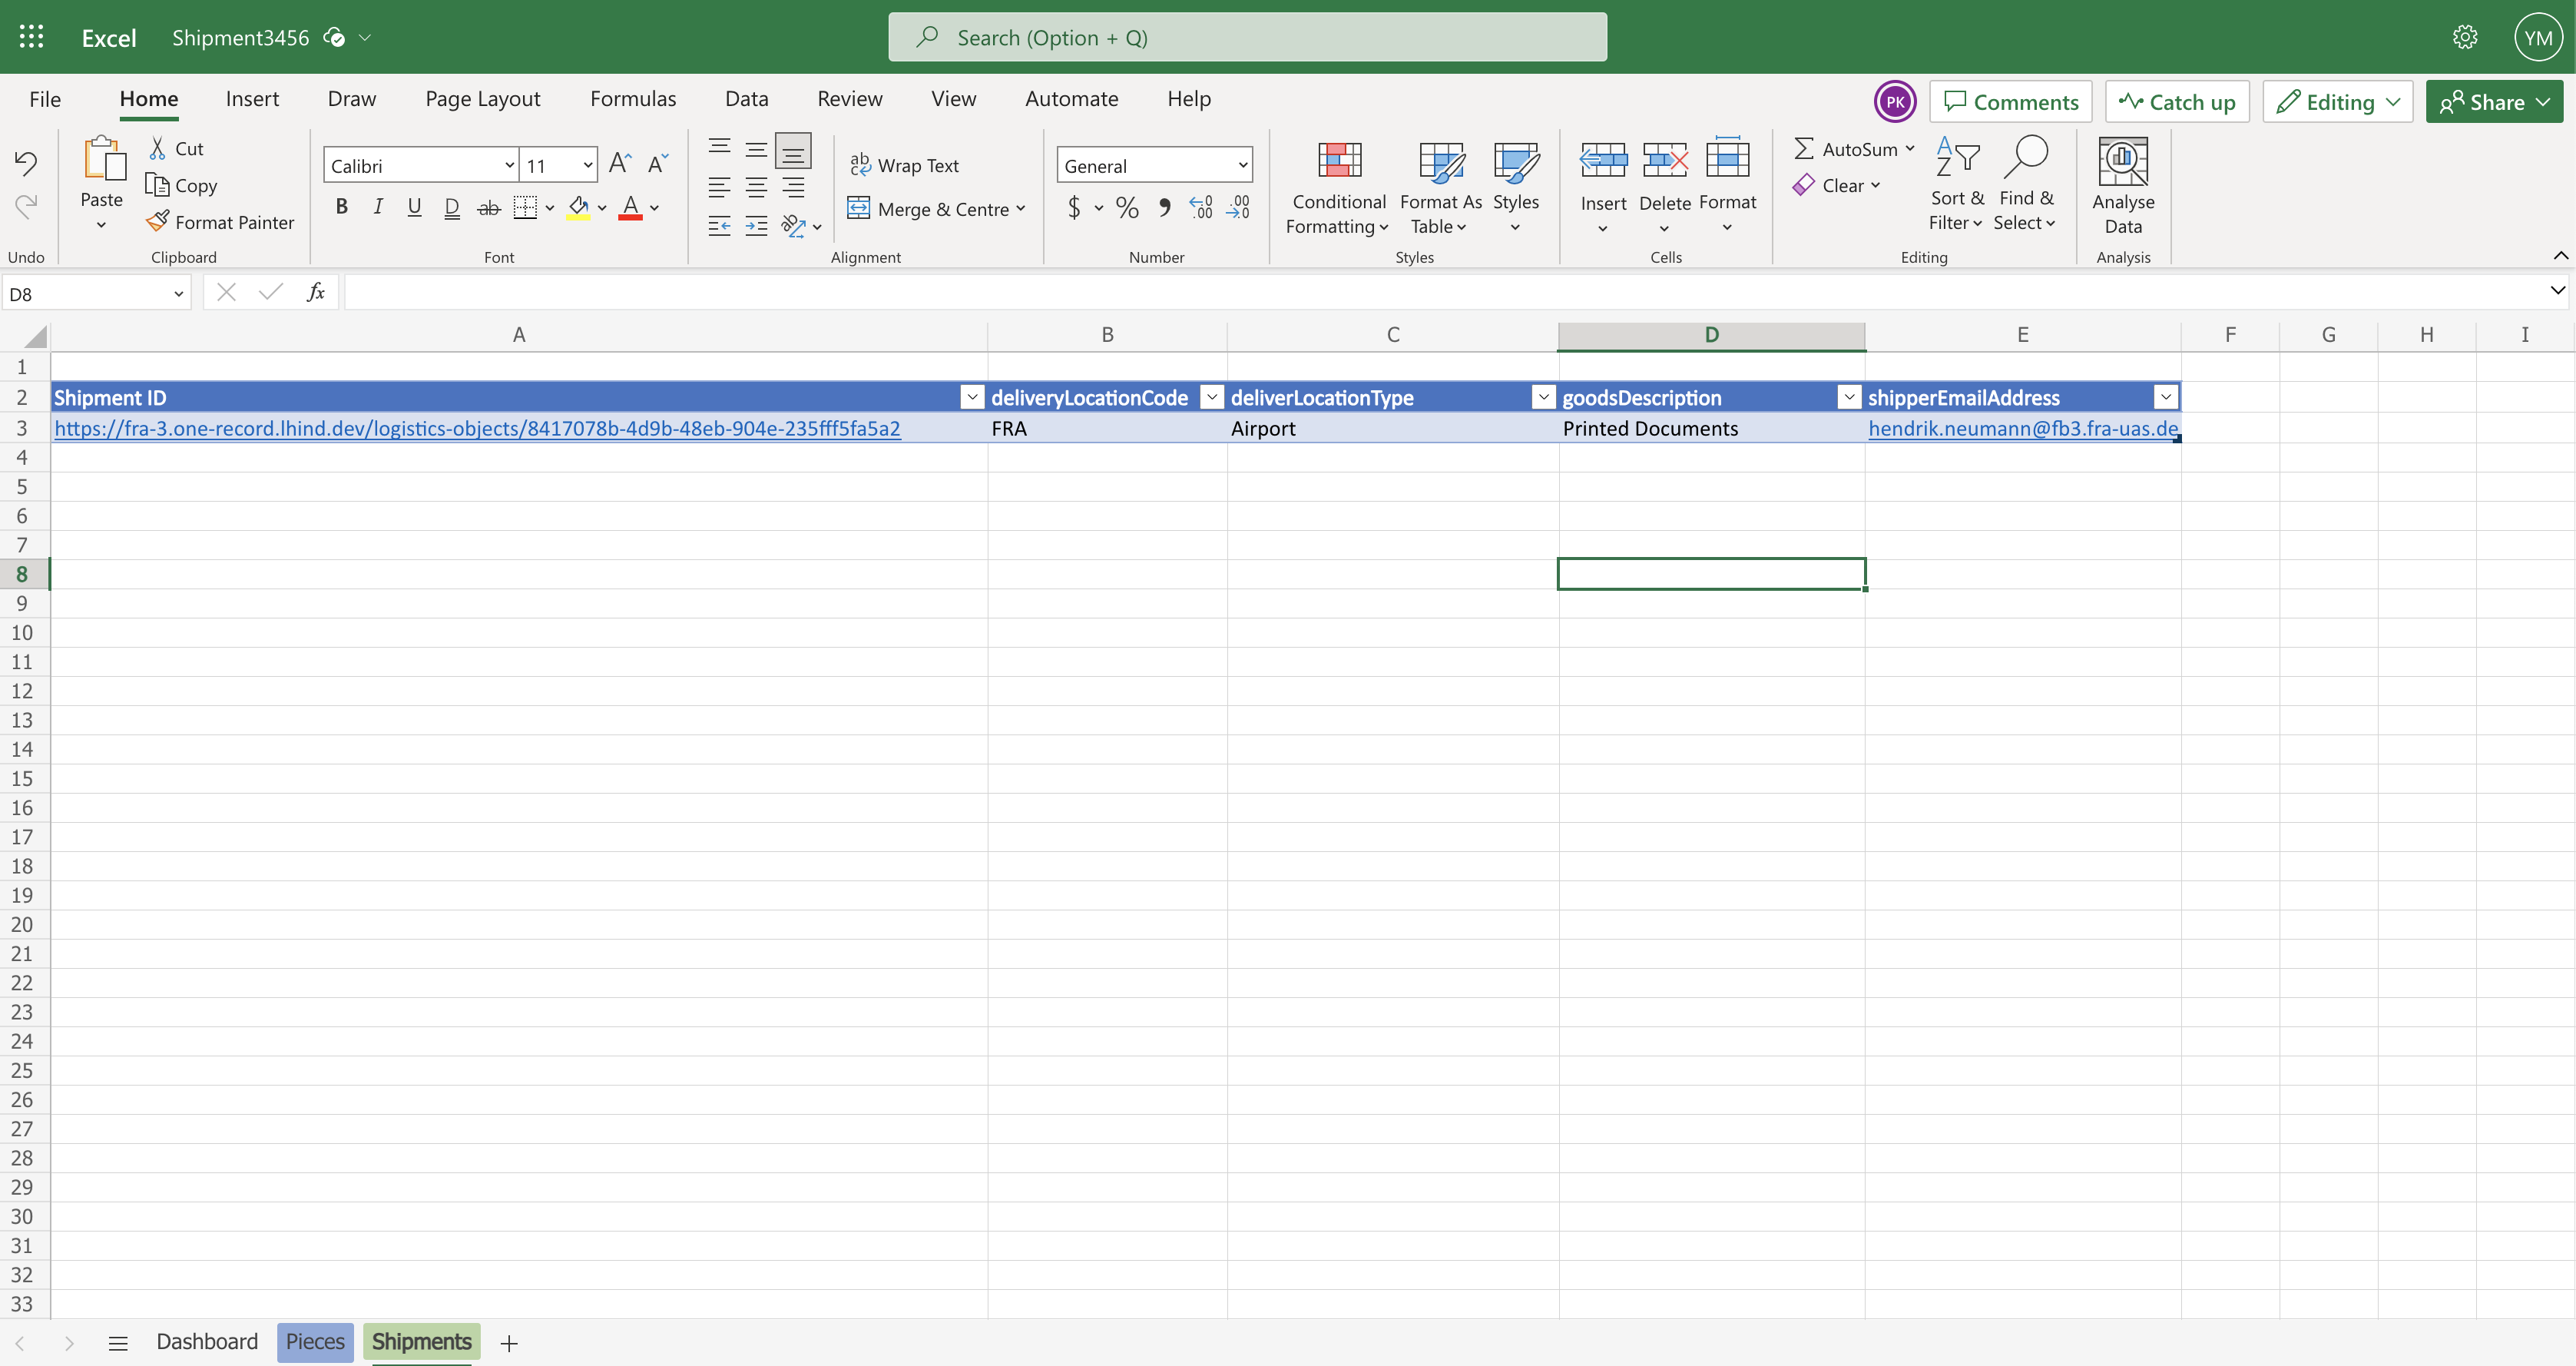
Task: Click the Increase font size icon
Action: 619,163
